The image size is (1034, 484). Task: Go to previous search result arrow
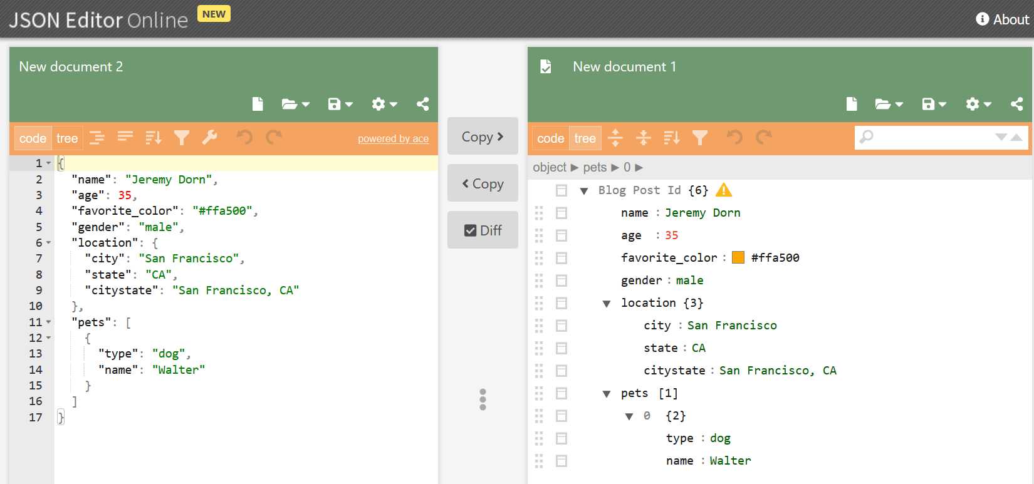pyautogui.click(x=1016, y=137)
